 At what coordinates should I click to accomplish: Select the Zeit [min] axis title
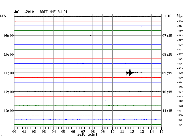[x=87, y=134]
